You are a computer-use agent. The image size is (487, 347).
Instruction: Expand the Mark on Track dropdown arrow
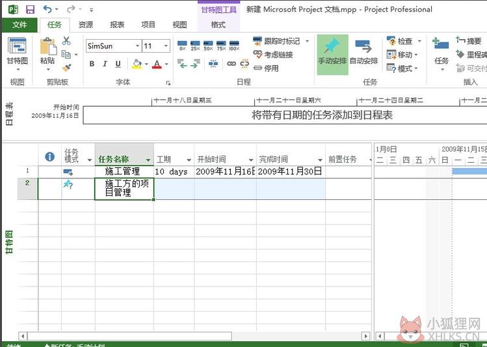(307, 41)
